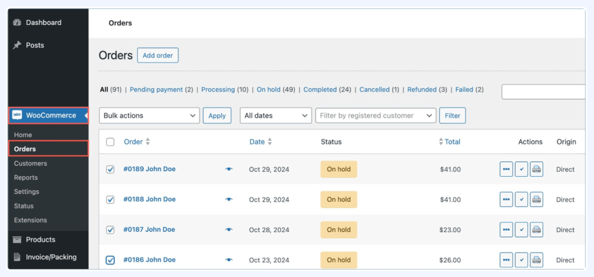Print invoice for order #0187
Image resolution: width=594 pixels, height=277 pixels.
(x=536, y=230)
